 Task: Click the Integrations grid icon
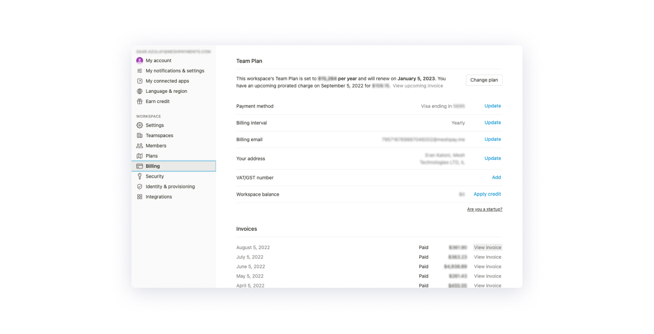(x=140, y=197)
